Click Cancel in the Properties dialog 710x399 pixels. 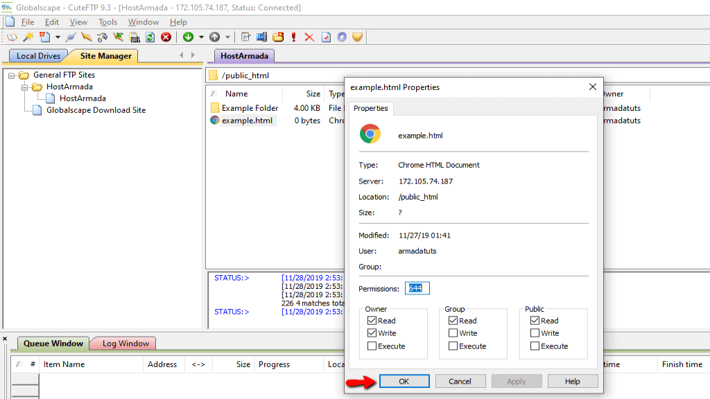click(x=460, y=382)
